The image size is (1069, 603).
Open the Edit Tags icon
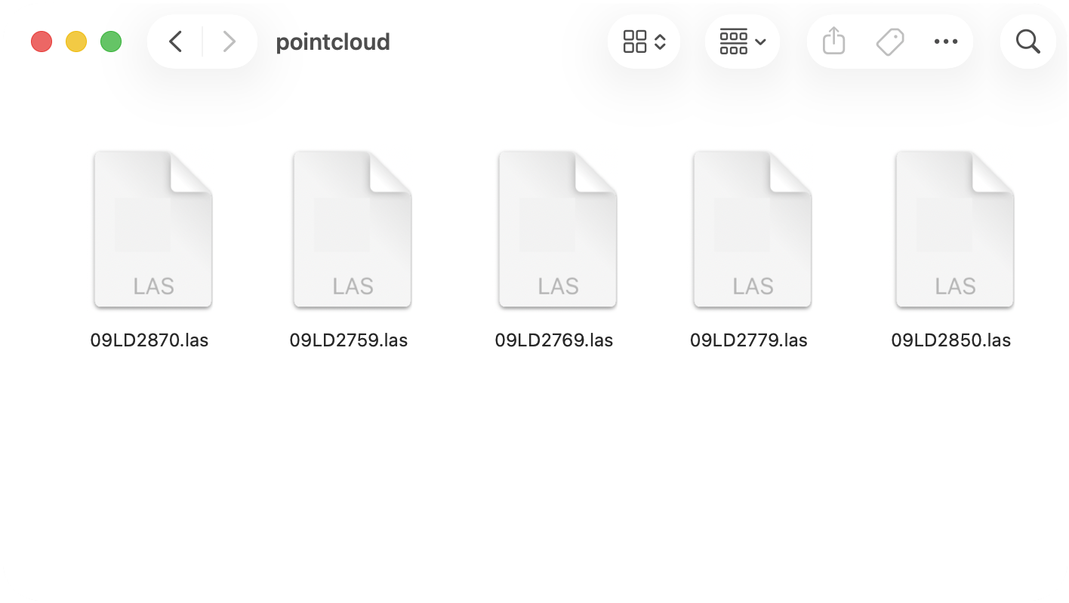coord(890,42)
